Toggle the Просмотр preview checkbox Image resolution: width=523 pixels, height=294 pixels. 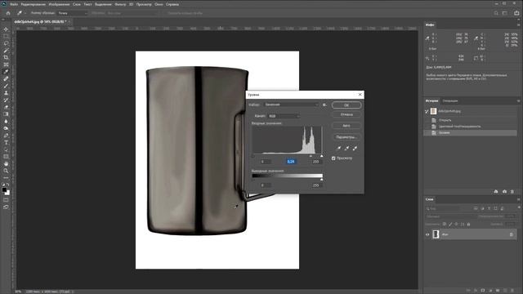coord(333,158)
